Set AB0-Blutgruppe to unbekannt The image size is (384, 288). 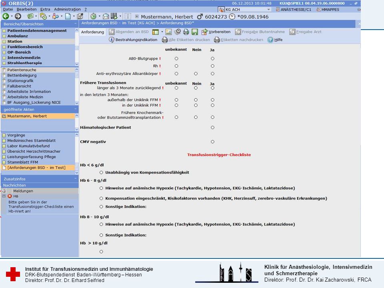(x=176, y=58)
